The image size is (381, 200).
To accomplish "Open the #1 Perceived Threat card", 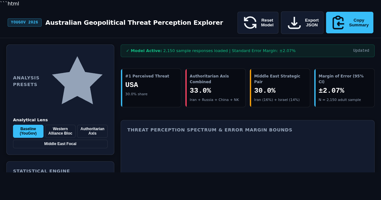I will coord(151,88).
